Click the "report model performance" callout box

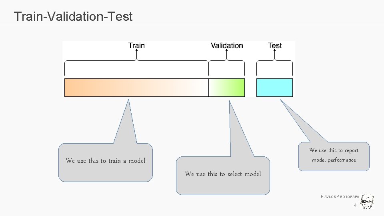point(334,156)
